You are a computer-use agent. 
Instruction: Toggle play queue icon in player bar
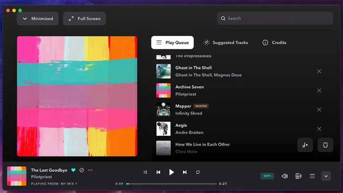click(312, 176)
